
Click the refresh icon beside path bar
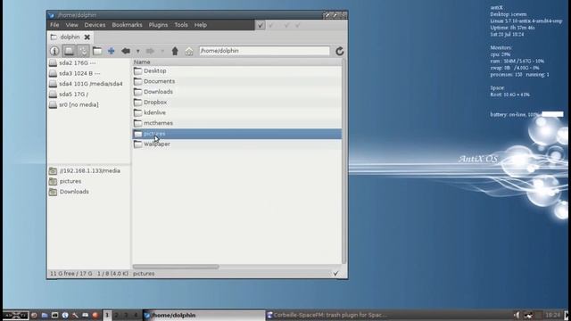click(x=339, y=52)
